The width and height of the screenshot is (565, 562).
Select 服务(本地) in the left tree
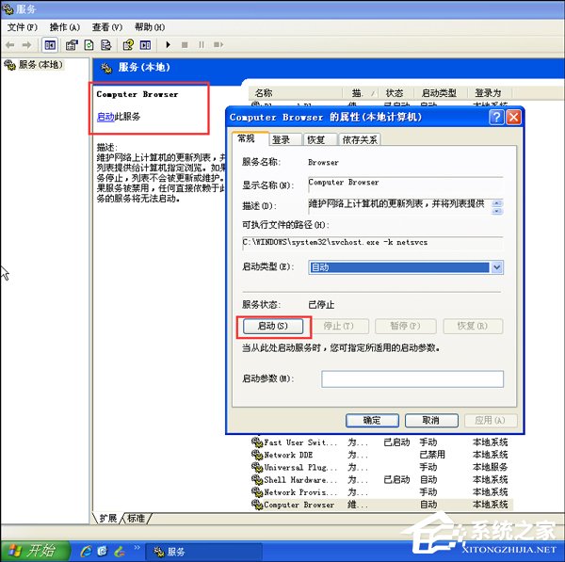40,65
